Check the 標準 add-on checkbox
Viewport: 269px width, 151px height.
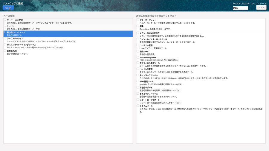click(x=138, y=26)
